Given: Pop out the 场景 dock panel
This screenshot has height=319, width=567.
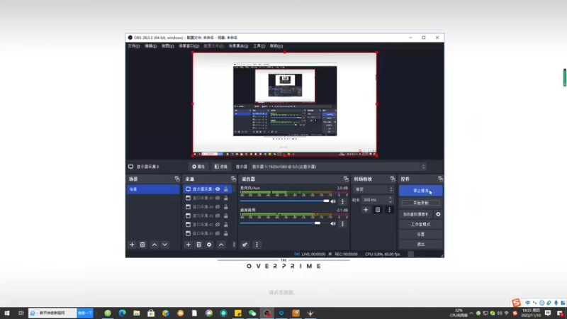Looking at the screenshot, I should [x=176, y=179].
